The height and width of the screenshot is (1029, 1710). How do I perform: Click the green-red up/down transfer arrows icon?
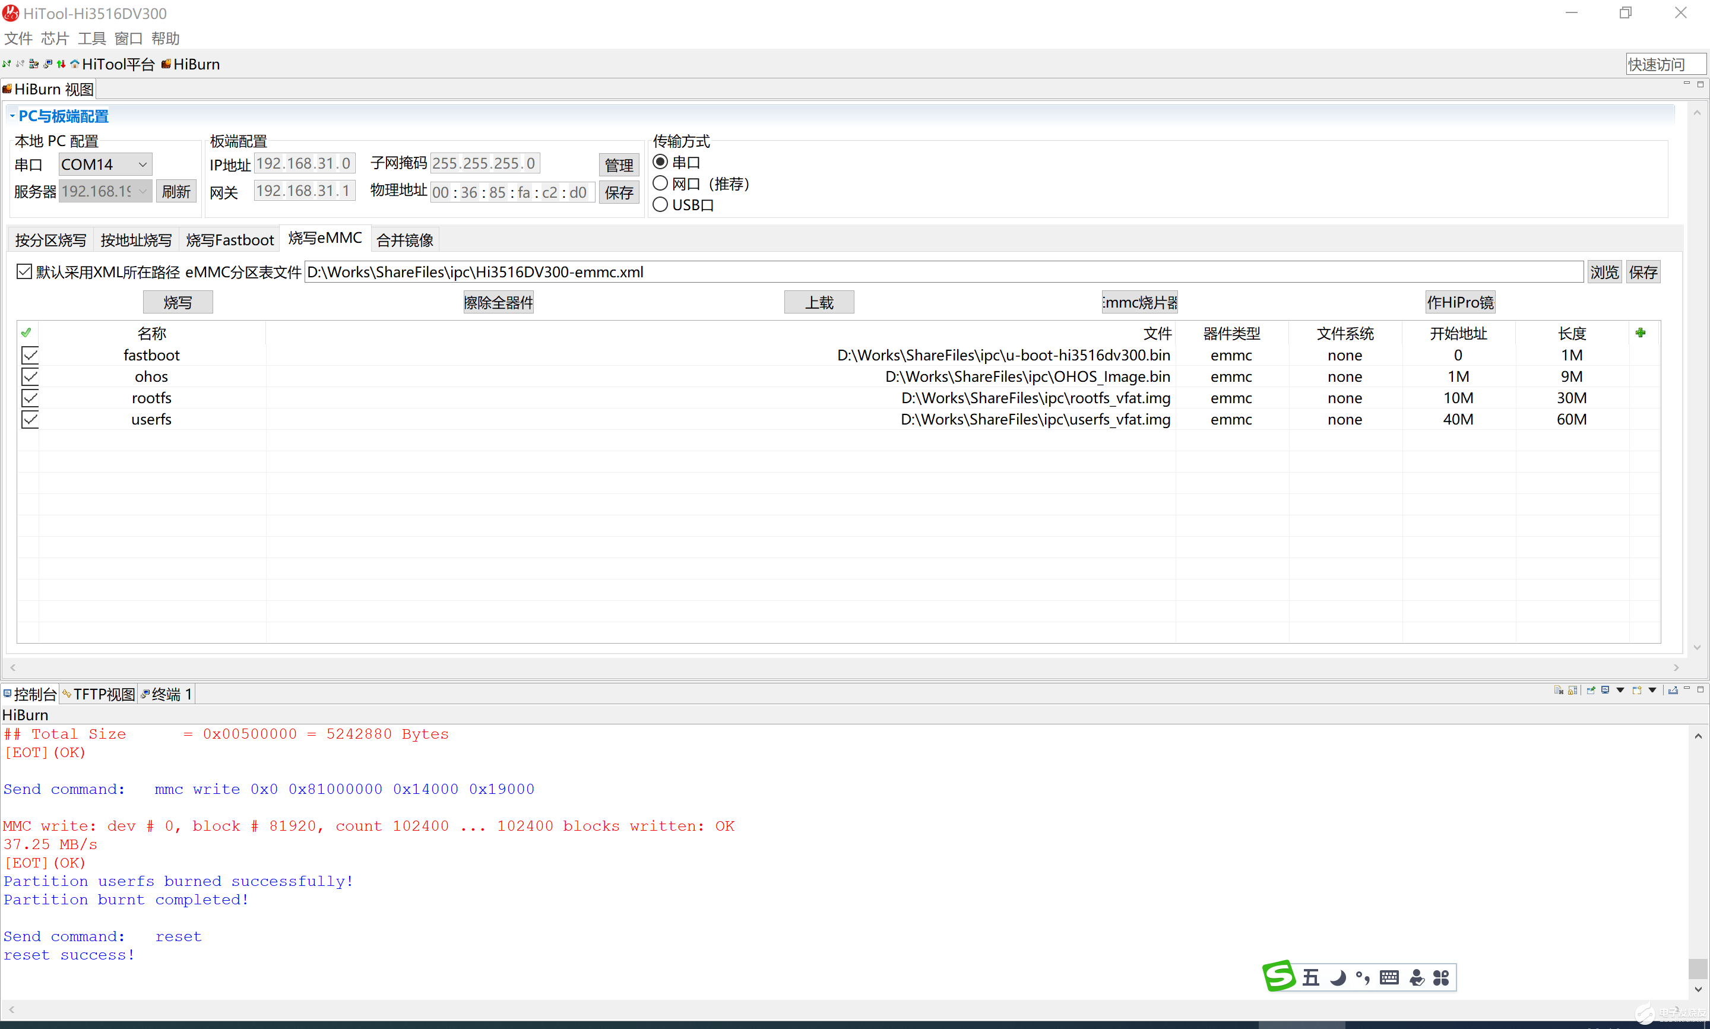pos(61,64)
